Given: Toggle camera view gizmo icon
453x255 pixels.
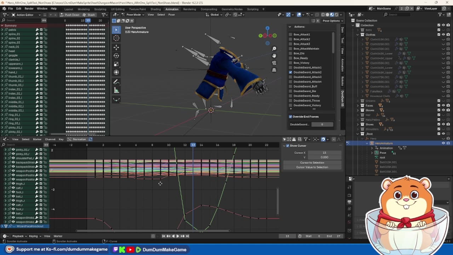Looking at the screenshot, I should pos(274,63).
